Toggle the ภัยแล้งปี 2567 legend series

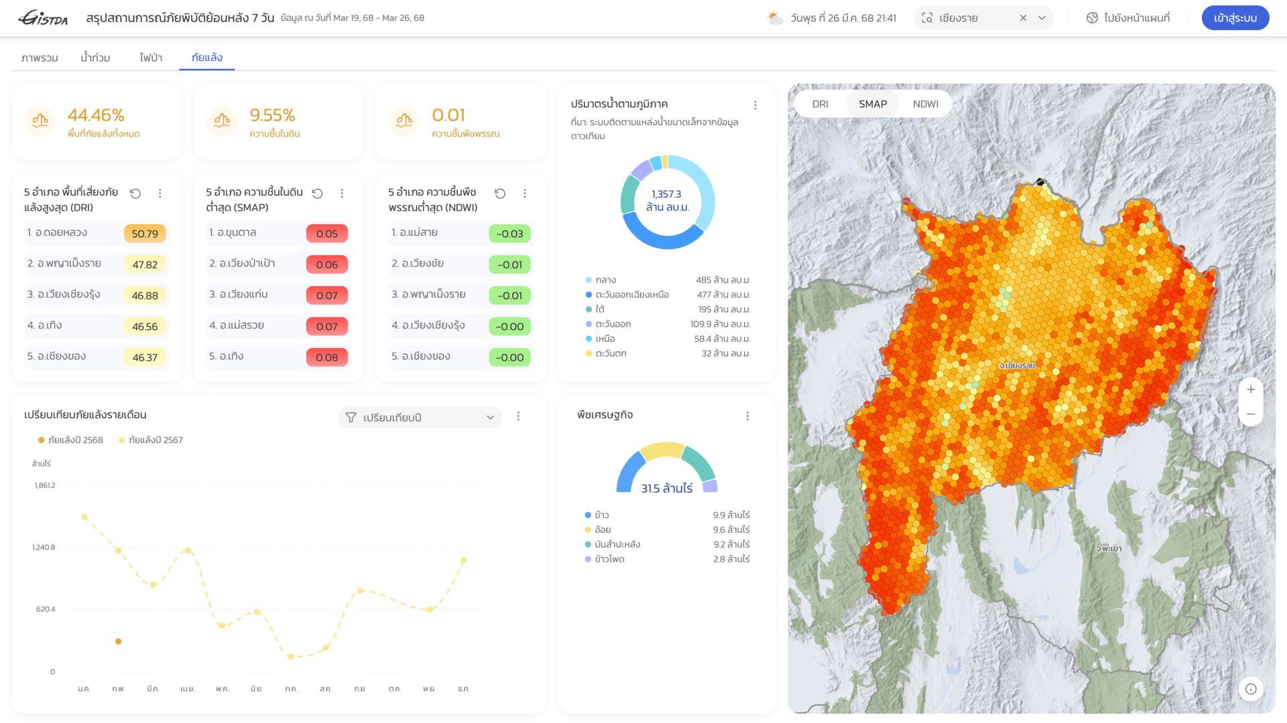point(150,440)
